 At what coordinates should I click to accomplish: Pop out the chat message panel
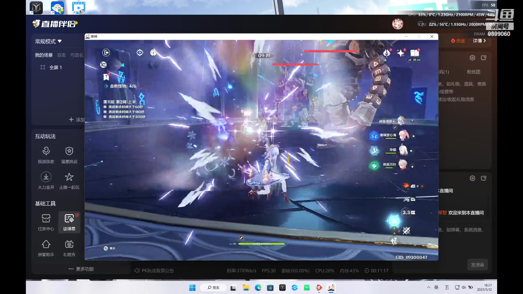(484, 178)
